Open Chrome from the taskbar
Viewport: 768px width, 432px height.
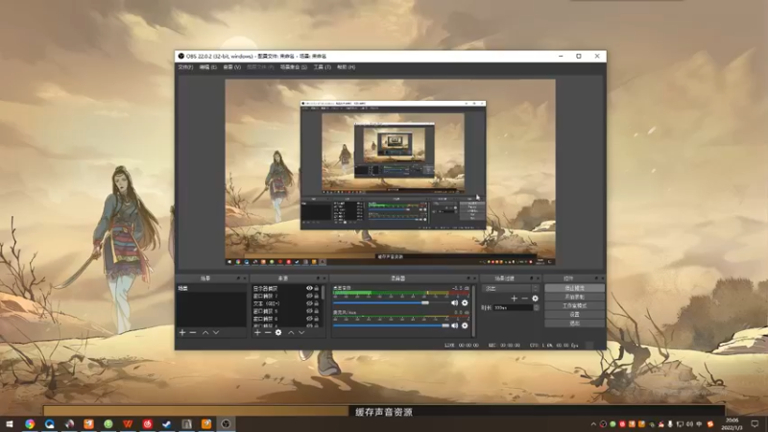coord(30,423)
